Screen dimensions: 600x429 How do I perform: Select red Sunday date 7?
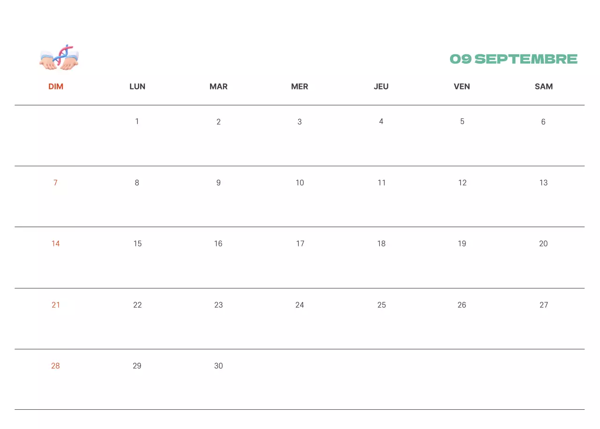click(55, 183)
